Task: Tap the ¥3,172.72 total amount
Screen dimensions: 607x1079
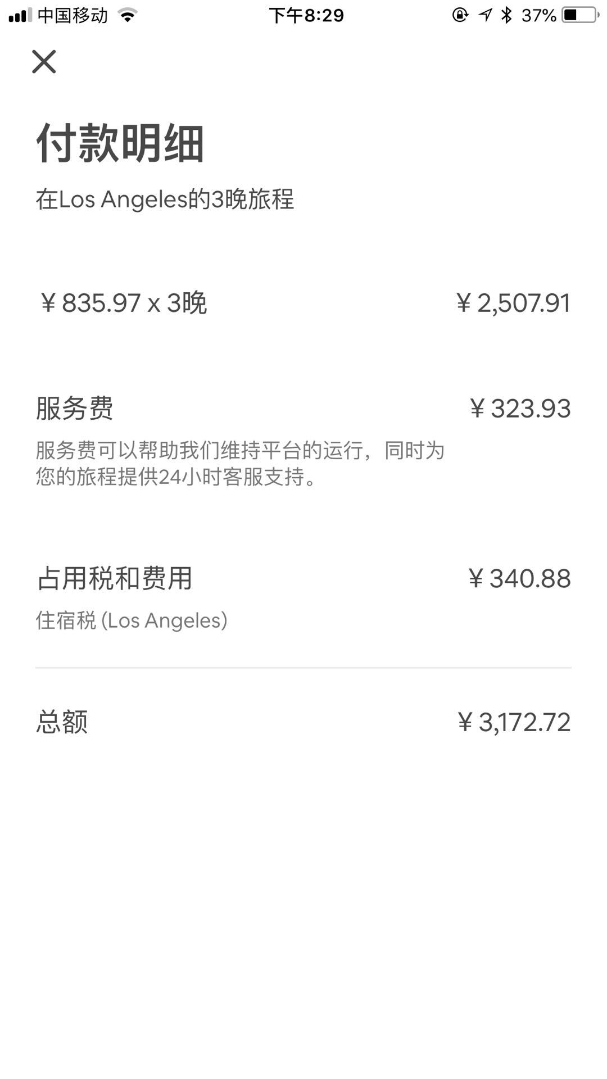Action: pyautogui.click(x=514, y=722)
